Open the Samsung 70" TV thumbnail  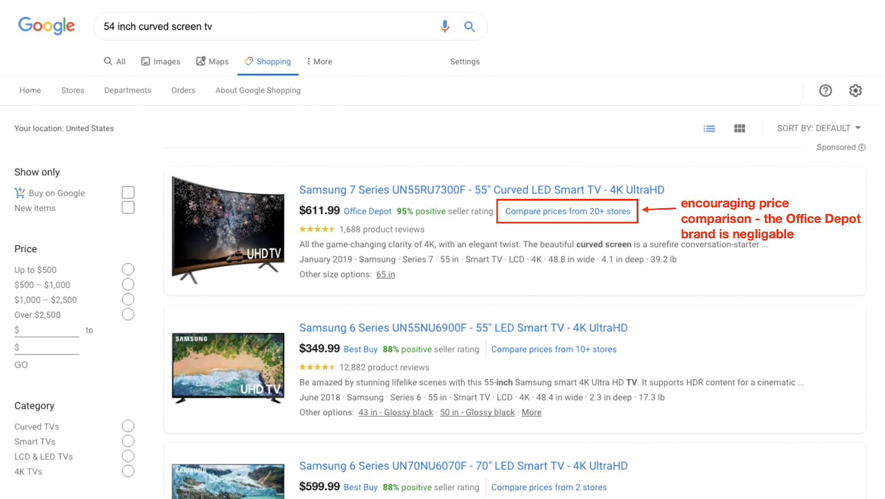(x=228, y=481)
